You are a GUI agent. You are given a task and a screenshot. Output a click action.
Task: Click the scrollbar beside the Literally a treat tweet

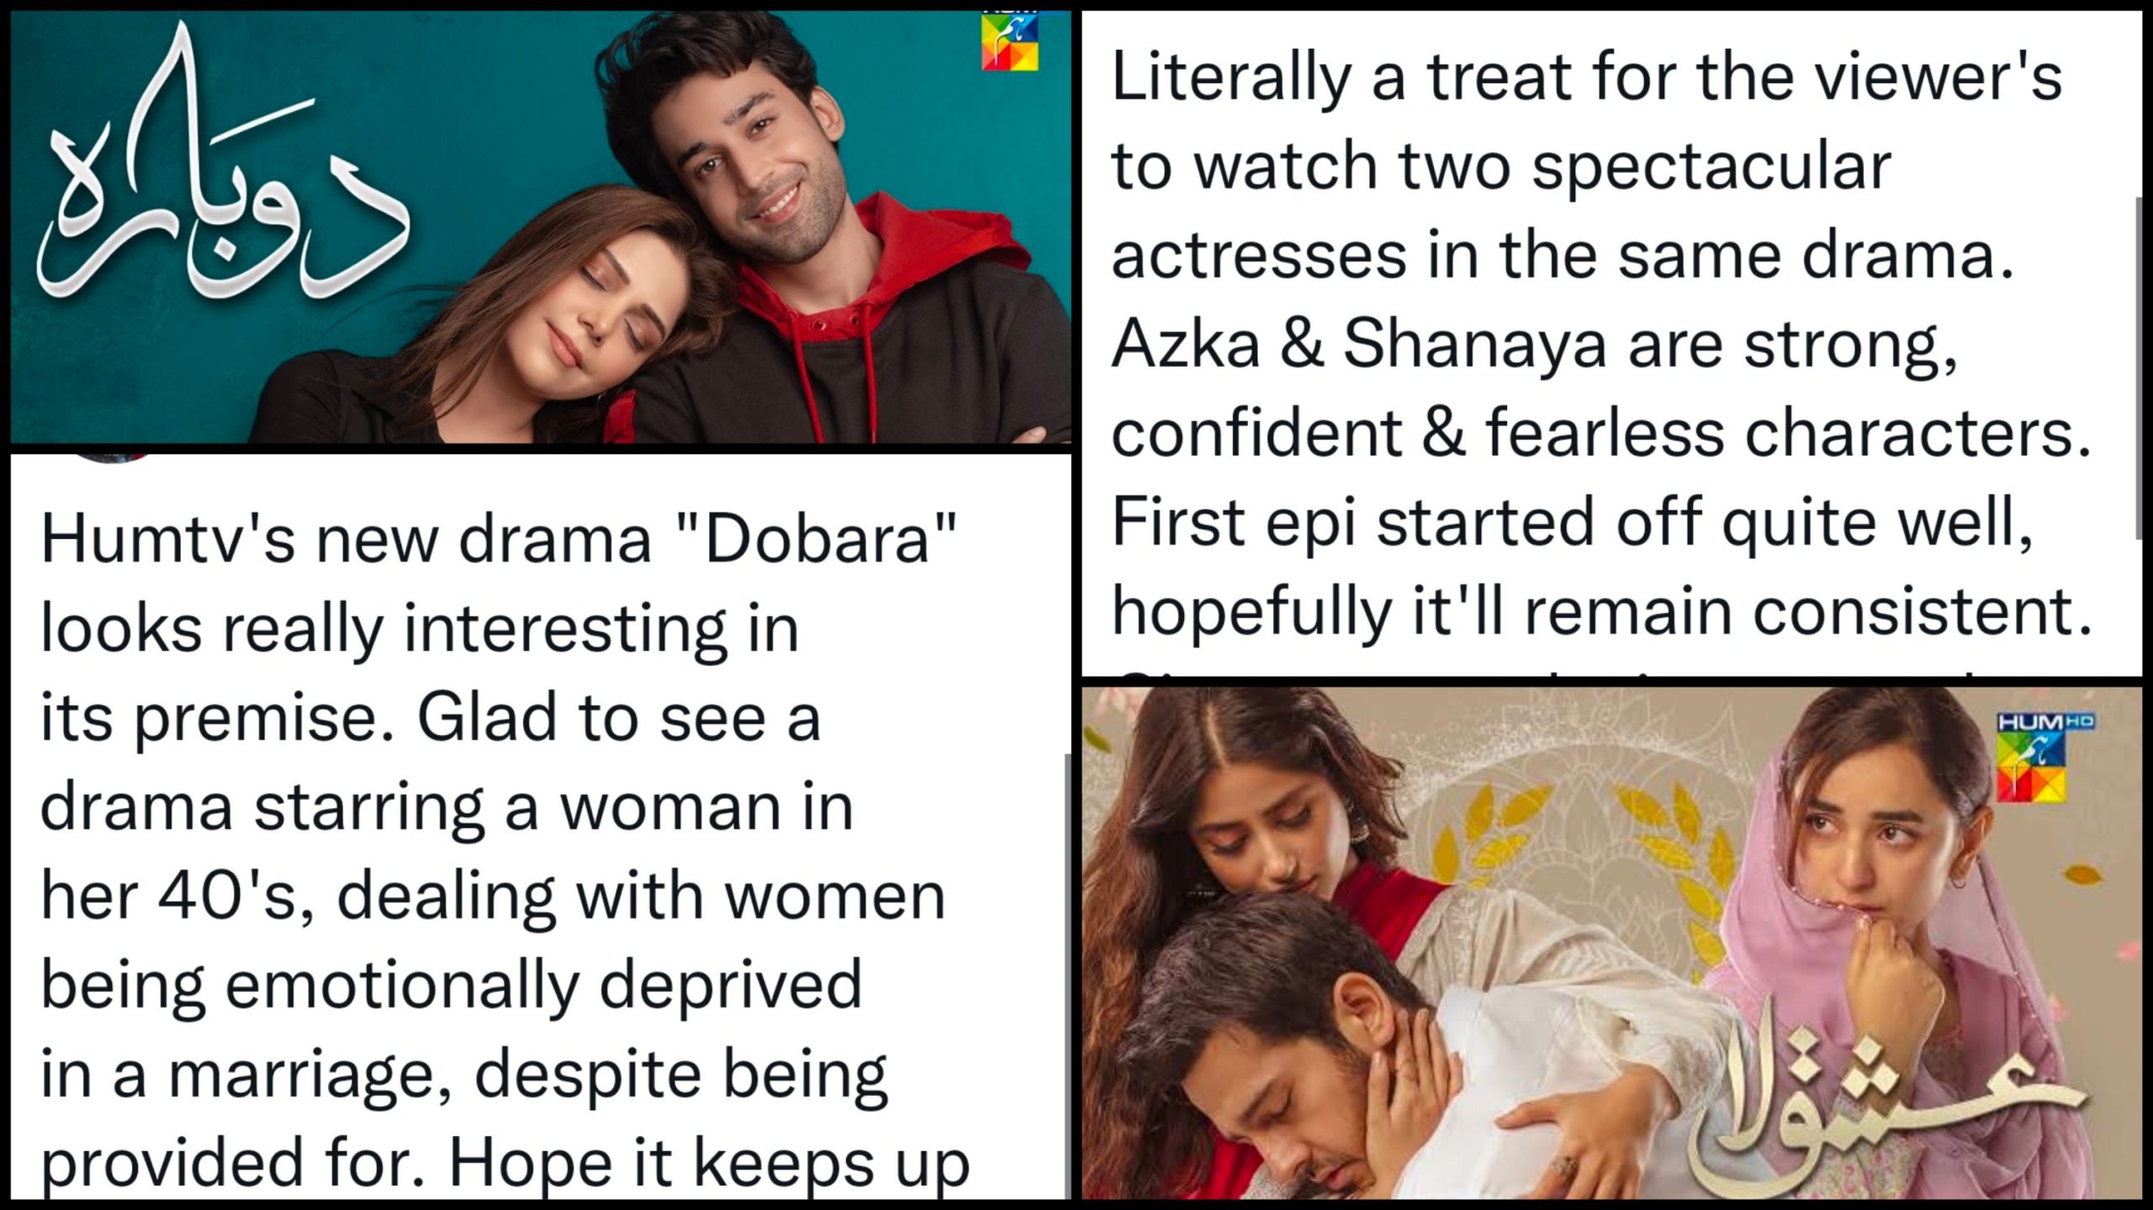[x=2139, y=368]
